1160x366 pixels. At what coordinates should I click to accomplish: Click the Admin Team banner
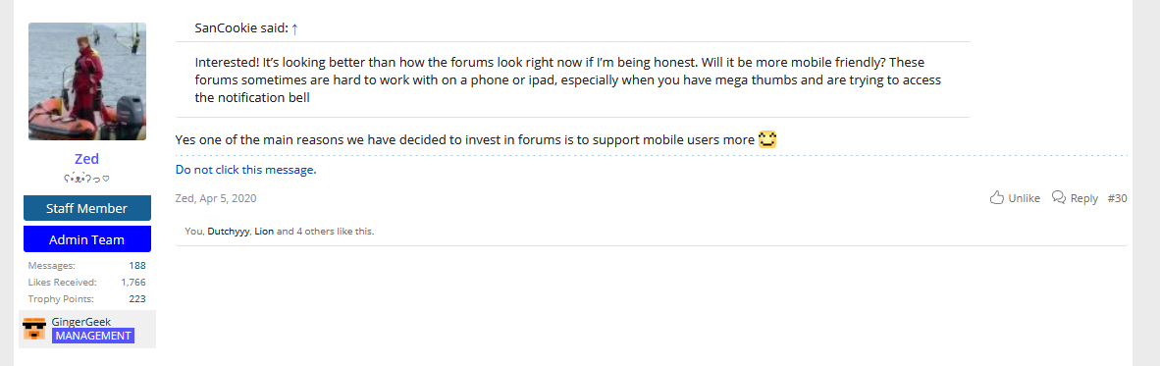pyautogui.click(x=87, y=239)
